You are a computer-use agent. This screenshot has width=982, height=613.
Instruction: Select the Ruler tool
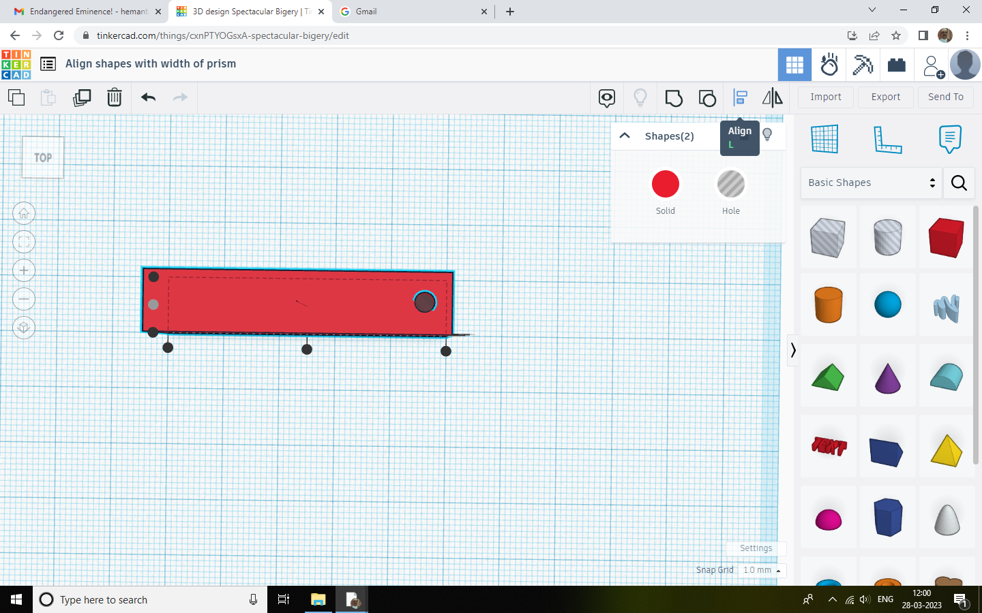(x=887, y=138)
